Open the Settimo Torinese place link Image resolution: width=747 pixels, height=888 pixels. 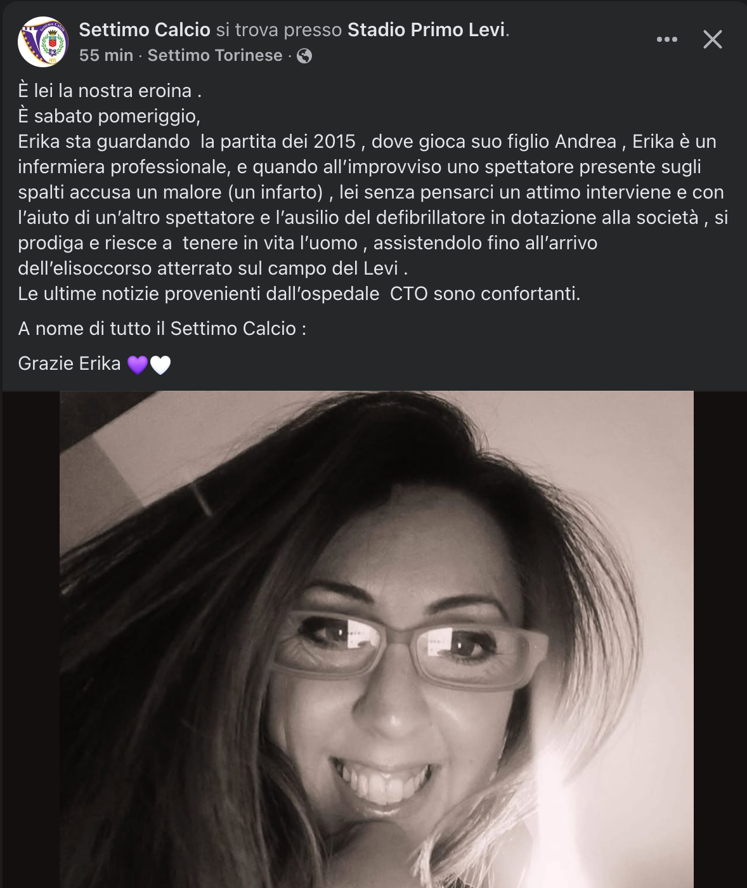215,56
